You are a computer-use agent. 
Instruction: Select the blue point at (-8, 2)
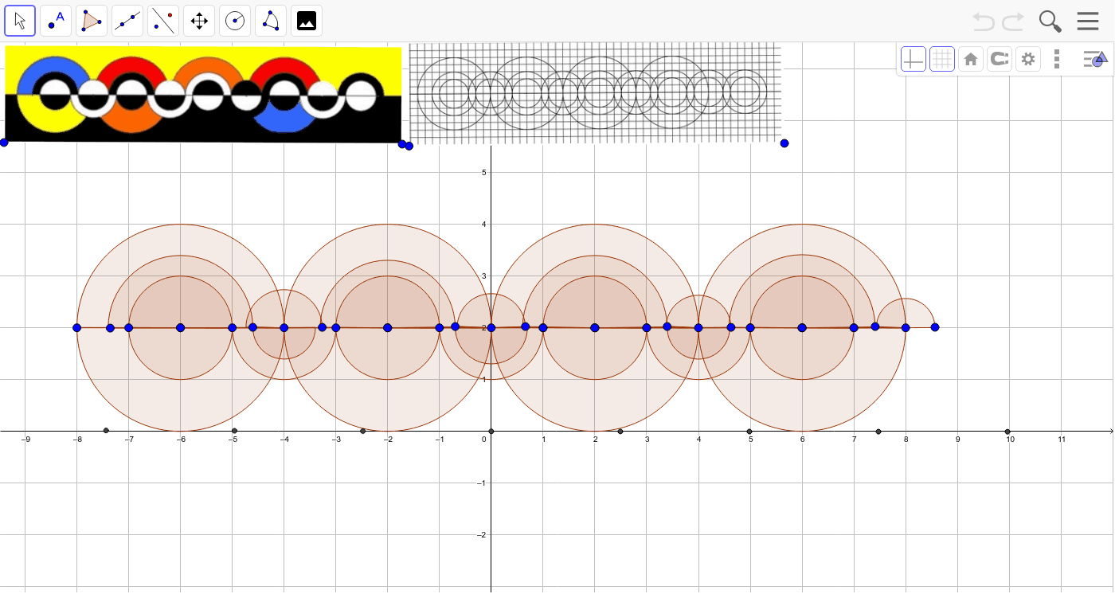click(77, 327)
